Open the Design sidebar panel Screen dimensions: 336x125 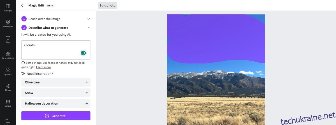pyautogui.click(x=8, y=8)
